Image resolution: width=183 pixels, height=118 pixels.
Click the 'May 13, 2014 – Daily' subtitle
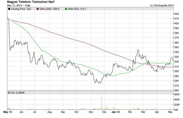pyautogui.click(x=19, y=5)
